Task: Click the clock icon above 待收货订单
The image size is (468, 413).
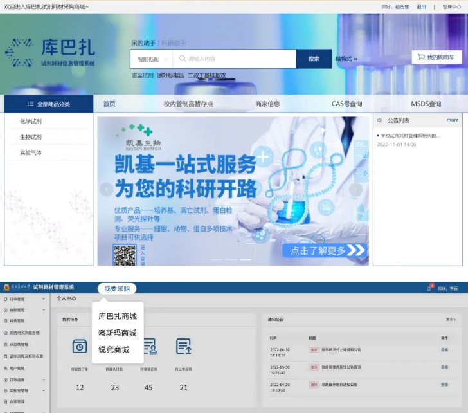Action: tap(80, 346)
